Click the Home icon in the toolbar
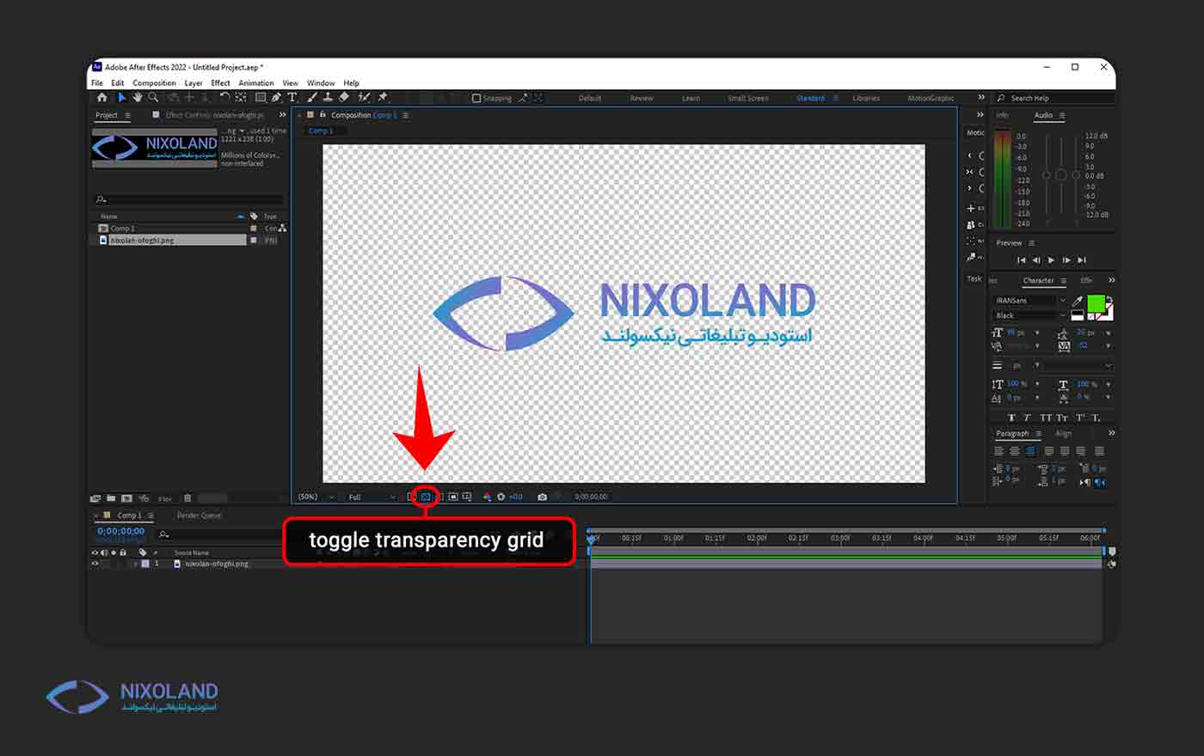The image size is (1204, 756). pos(101,98)
